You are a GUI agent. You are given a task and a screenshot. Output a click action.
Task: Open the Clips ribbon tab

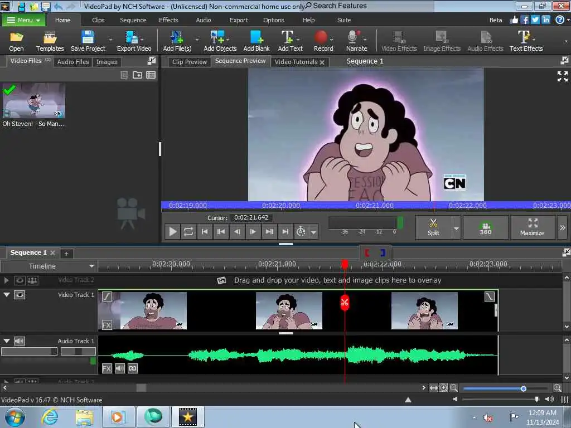coord(98,20)
